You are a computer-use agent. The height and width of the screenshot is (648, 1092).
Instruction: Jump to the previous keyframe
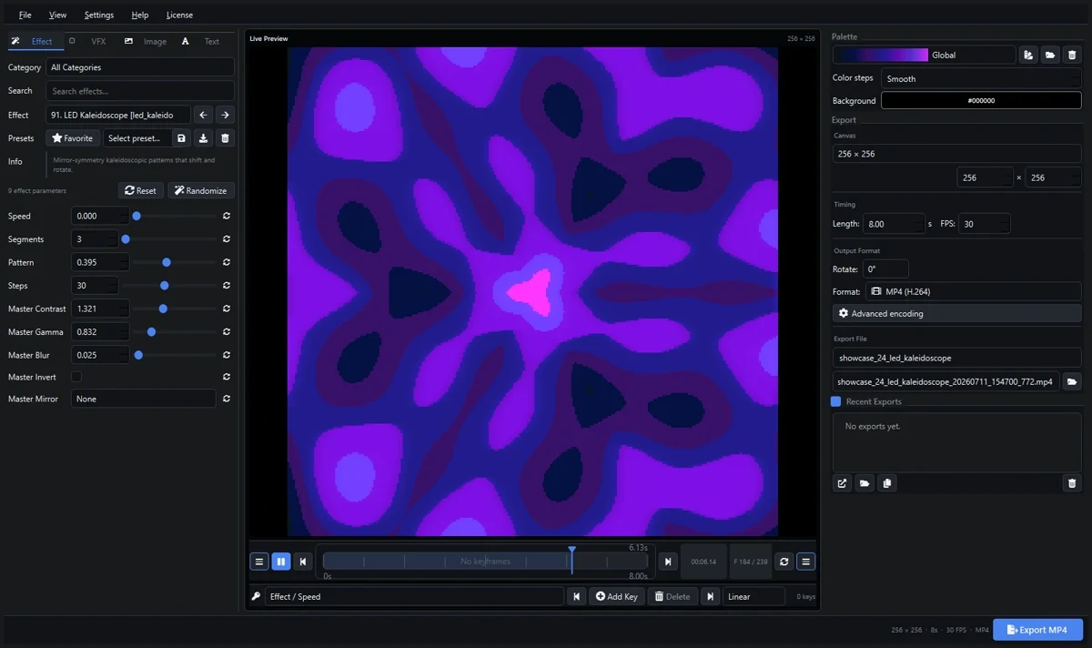point(576,596)
